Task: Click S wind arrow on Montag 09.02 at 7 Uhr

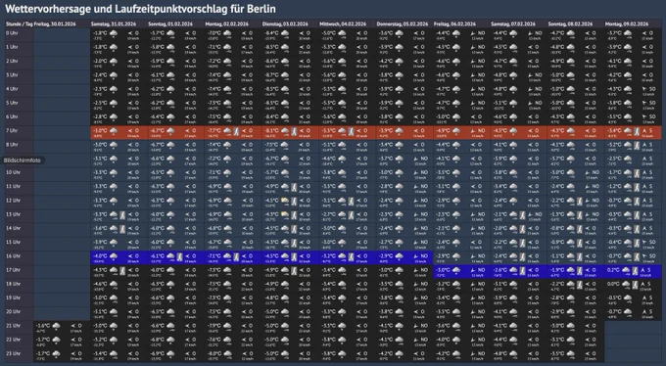Action: click(x=644, y=131)
